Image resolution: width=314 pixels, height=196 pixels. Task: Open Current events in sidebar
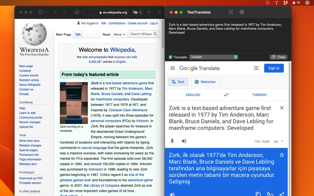29,76
